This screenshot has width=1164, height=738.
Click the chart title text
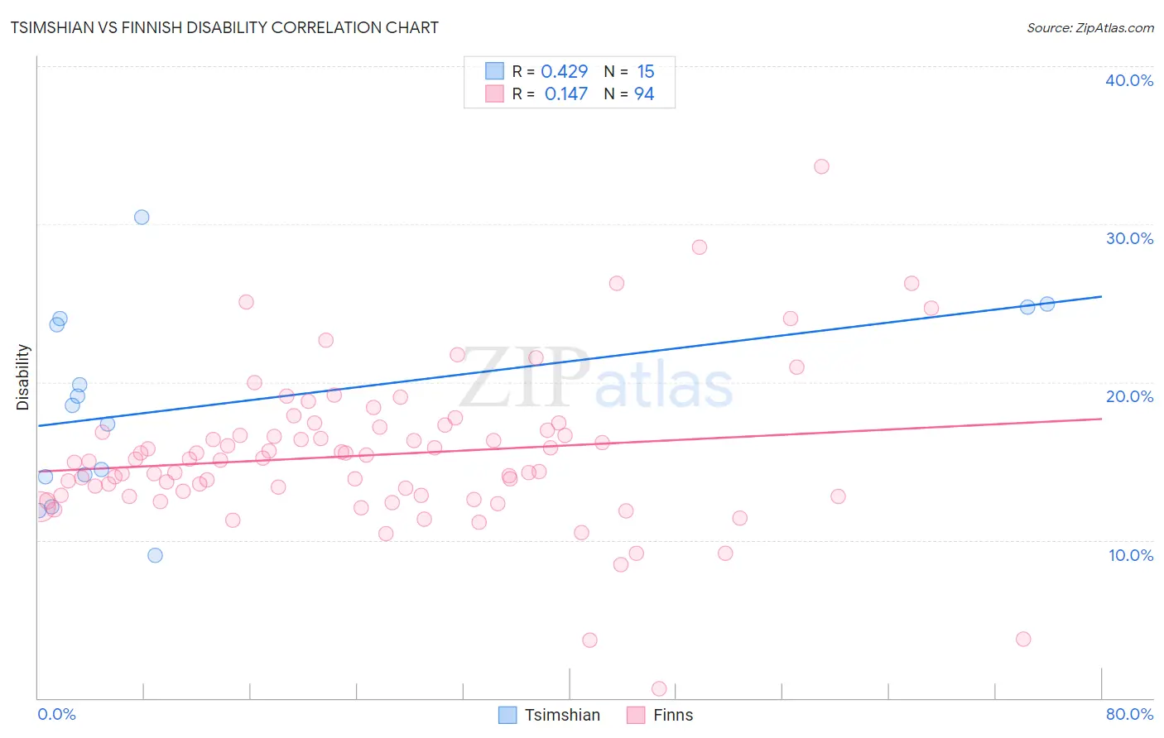[224, 27]
